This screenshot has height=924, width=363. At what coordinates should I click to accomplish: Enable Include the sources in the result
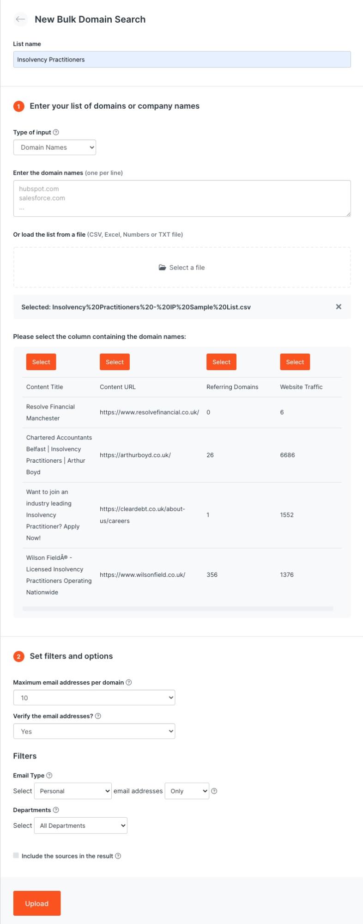tap(17, 856)
